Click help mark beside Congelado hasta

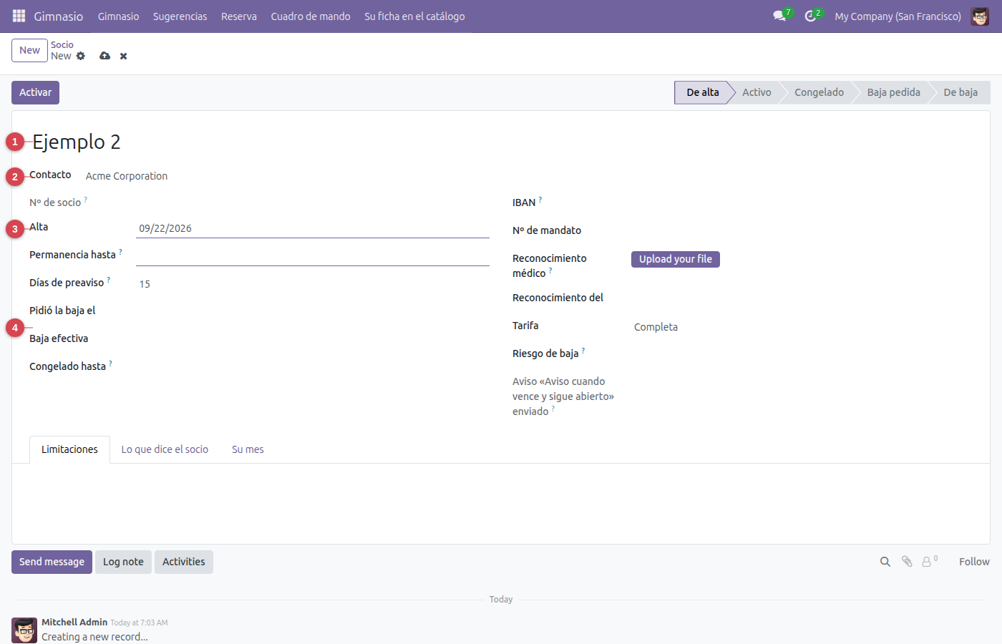click(110, 364)
